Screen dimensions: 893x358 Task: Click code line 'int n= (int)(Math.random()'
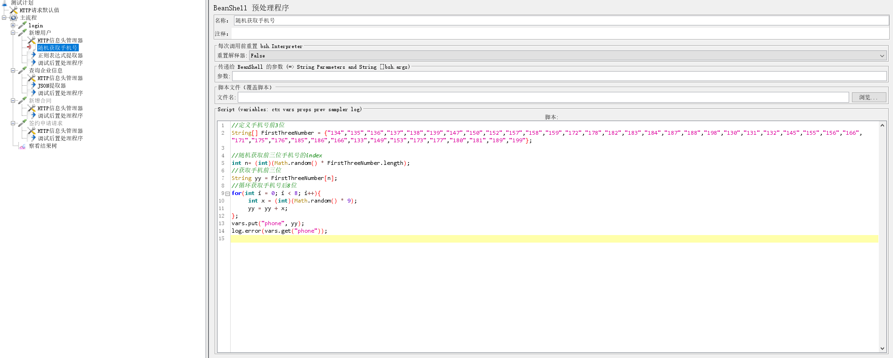pyautogui.click(x=320, y=163)
